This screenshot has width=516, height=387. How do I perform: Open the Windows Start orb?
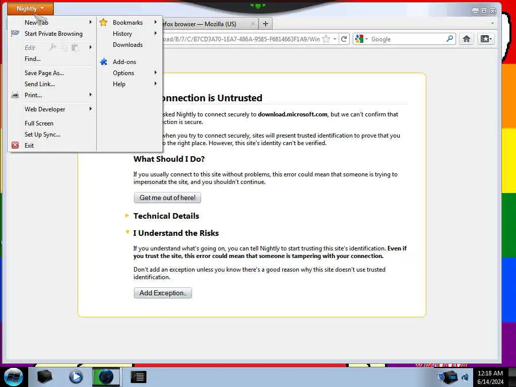pyautogui.click(x=13, y=377)
